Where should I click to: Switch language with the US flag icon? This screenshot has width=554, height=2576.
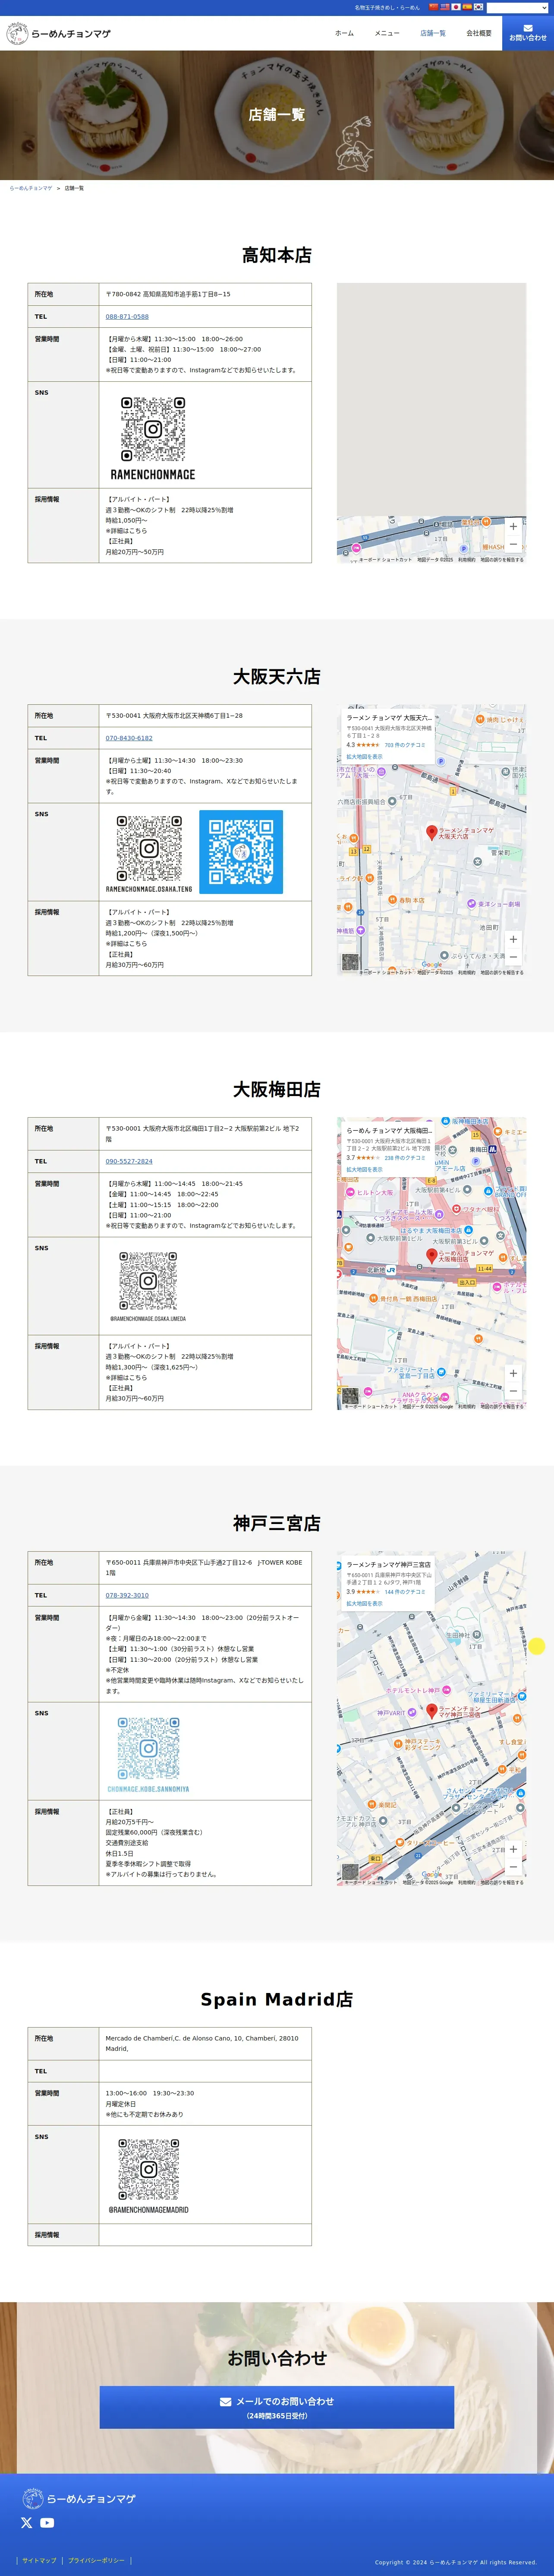[x=445, y=7]
